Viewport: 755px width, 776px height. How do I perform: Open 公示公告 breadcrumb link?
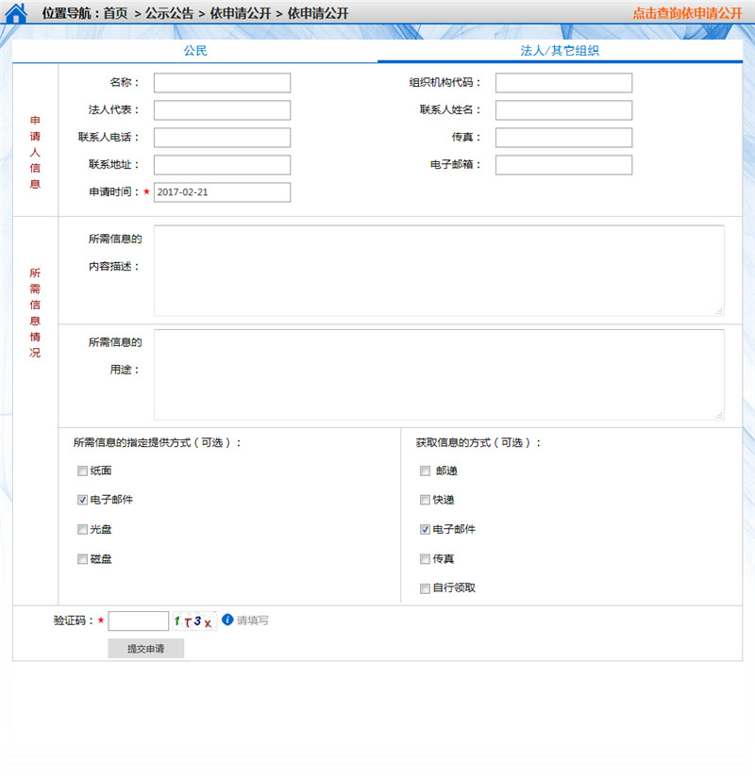click(x=169, y=13)
